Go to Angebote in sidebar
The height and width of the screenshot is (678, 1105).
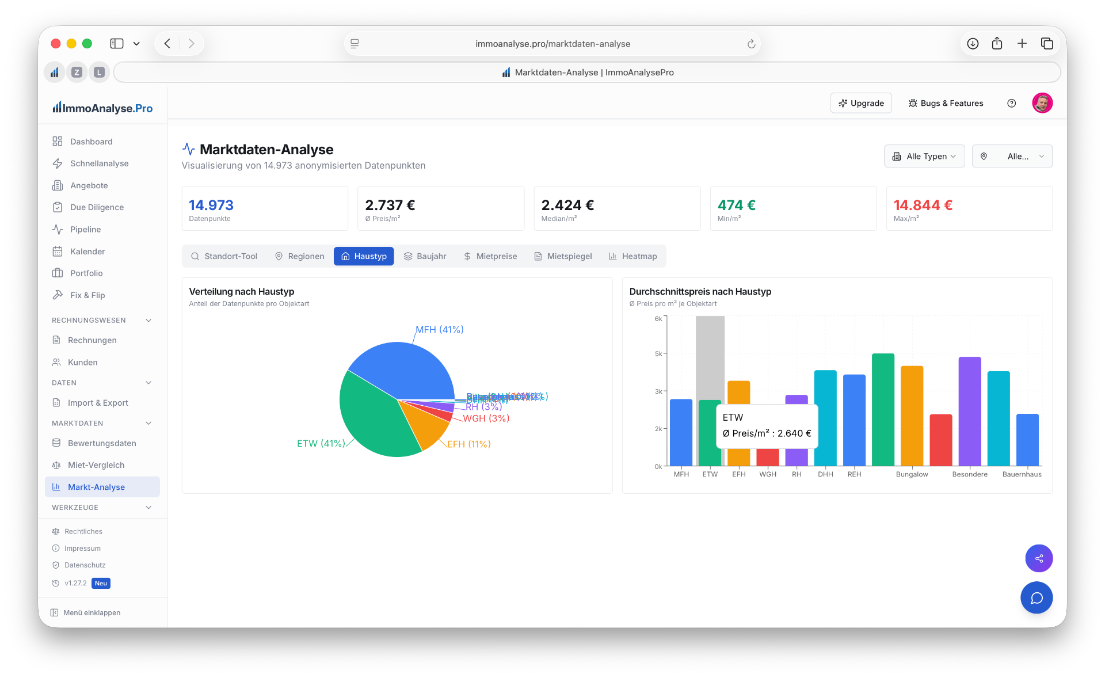(102, 185)
